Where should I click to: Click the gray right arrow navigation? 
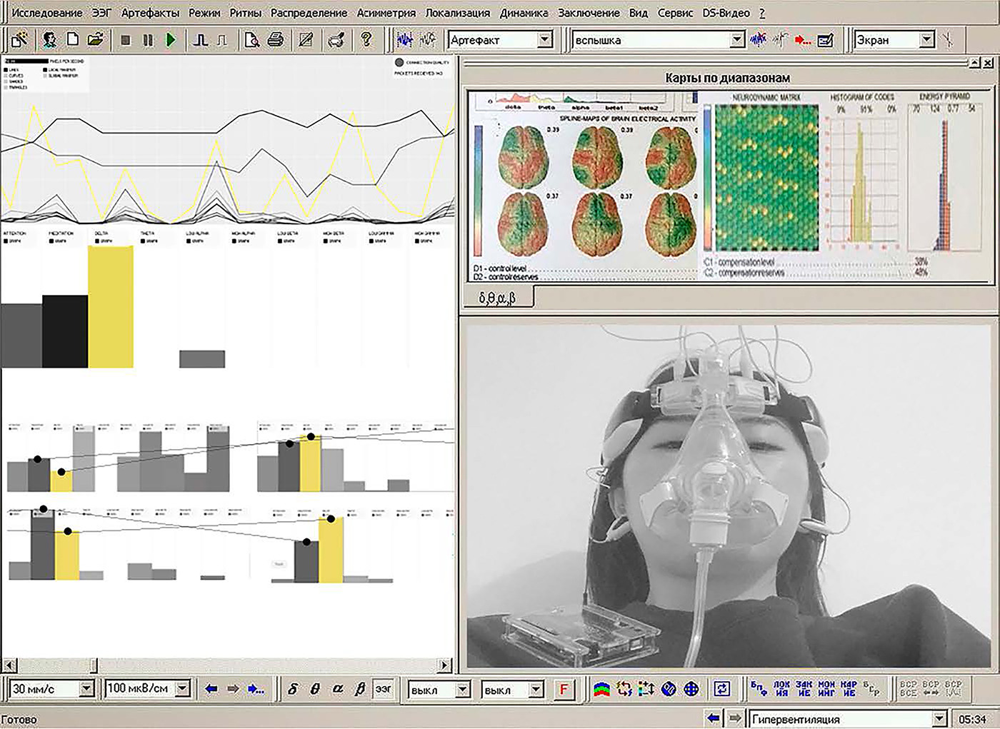(x=233, y=689)
